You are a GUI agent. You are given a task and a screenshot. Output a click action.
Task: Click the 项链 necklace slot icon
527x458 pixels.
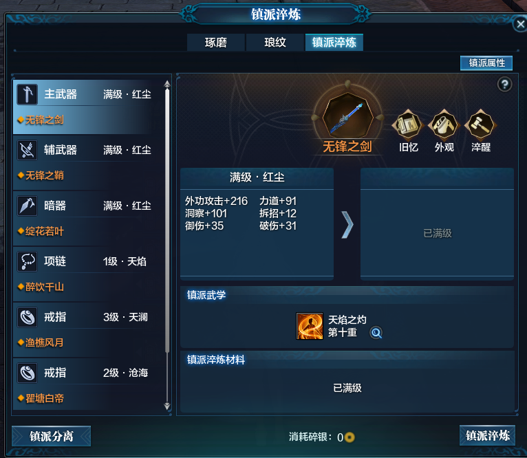click(x=28, y=261)
